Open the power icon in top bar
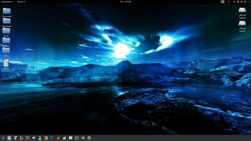251x141 pixels. coord(246,2)
